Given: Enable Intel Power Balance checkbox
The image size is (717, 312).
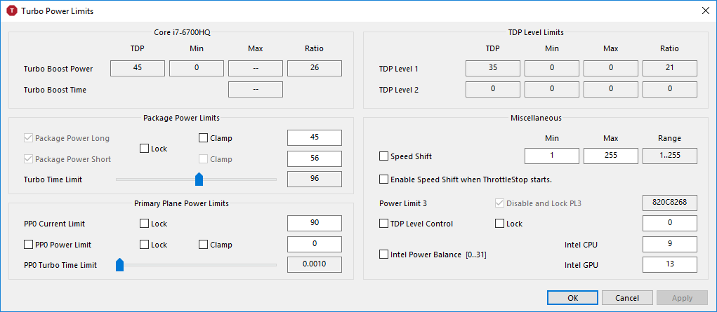Looking at the screenshot, I should [383, 255].
